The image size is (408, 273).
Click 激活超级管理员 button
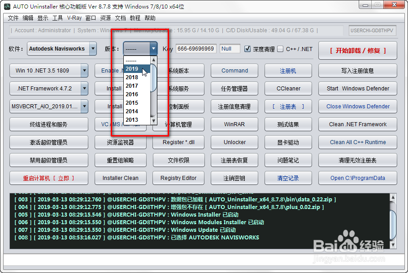click(x=49, y=142)
